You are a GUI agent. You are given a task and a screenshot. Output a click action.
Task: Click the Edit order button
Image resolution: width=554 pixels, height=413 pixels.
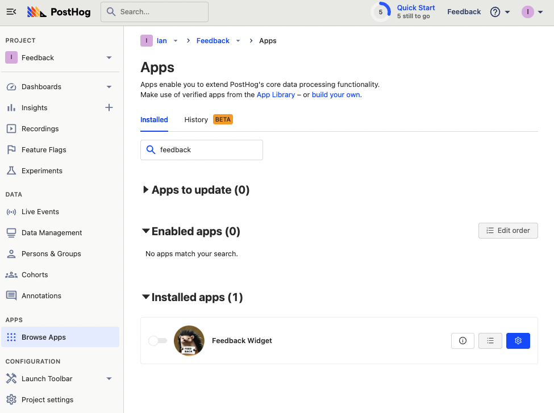pos(508,231)
